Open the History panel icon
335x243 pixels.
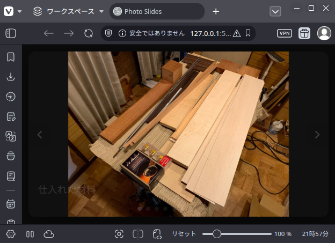[x=10, y=97]
